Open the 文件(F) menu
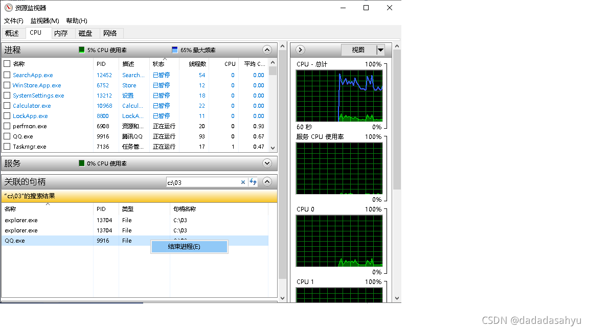This screenshot has height=331, width=589. (x=13, y=20)
